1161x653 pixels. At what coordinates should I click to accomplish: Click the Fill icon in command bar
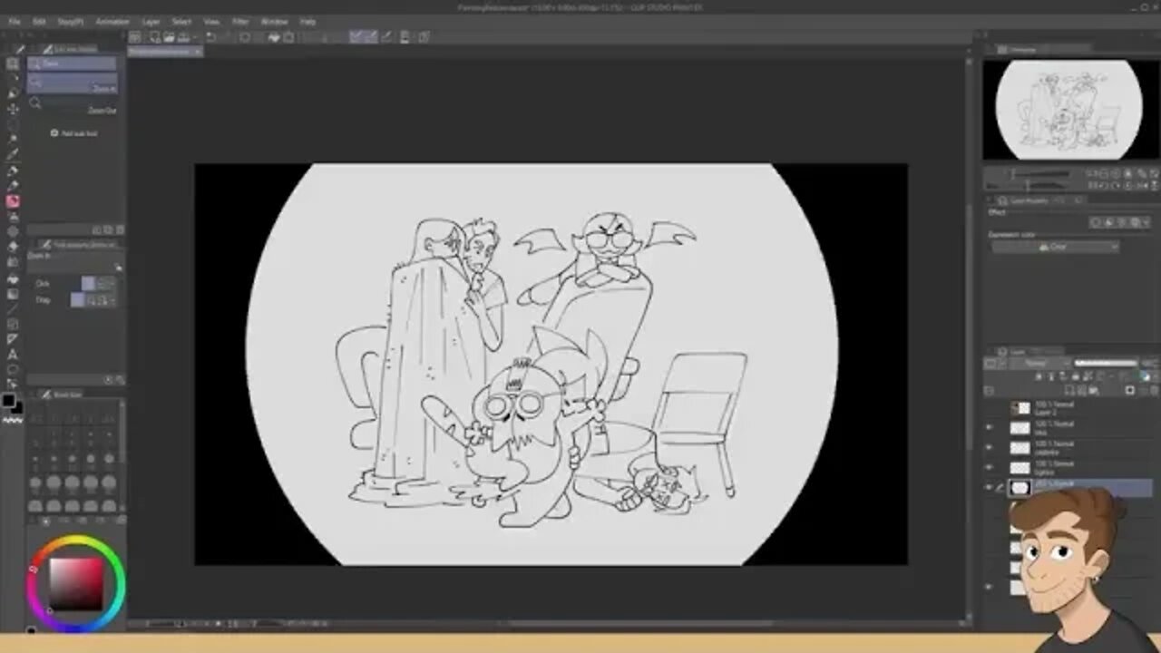coord(274,37)
